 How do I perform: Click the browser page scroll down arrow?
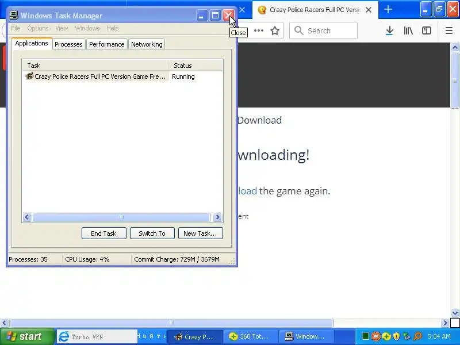455,313
